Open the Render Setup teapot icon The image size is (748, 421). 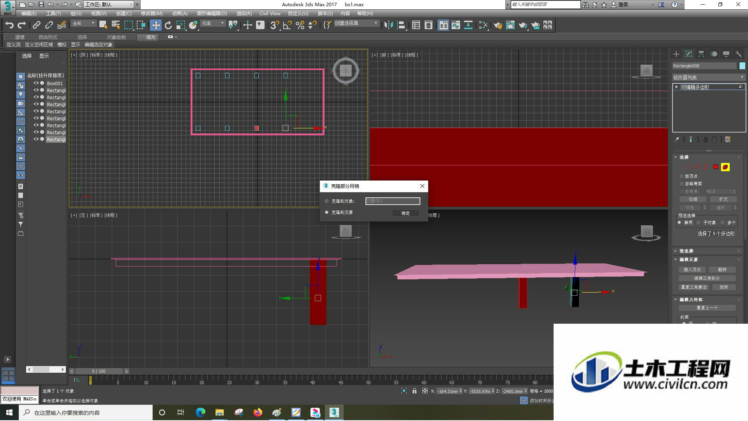pos(497,25)
